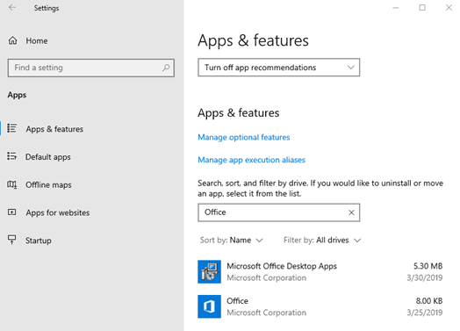Maximize the Settings window
460x331 pixels.
coord(422,8)
